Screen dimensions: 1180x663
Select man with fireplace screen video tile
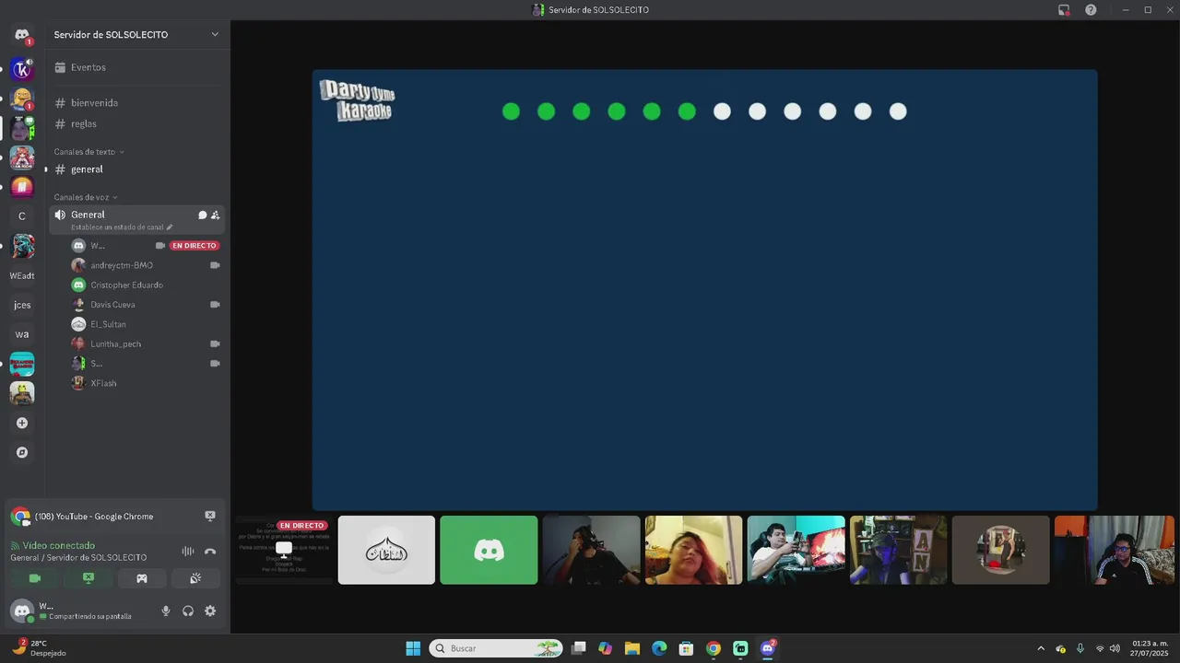click(796, 550)
